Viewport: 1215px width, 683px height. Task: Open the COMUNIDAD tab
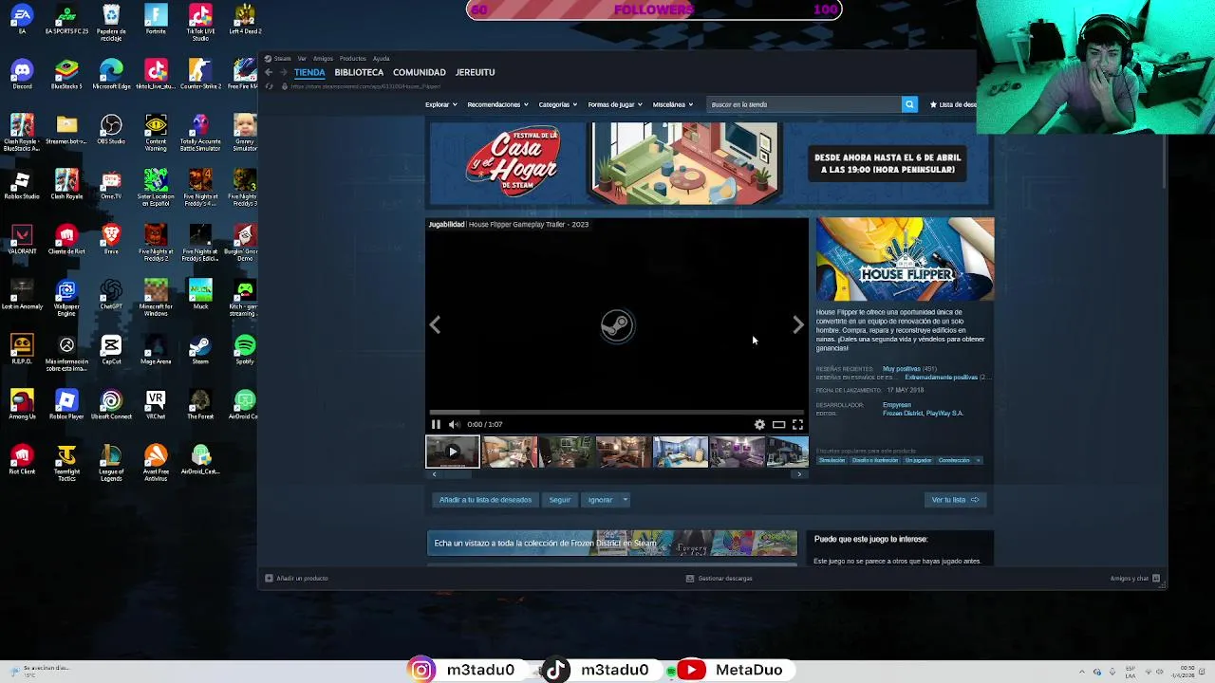[420, 72]
